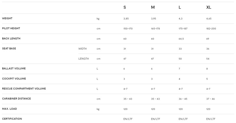Screen dimensions: 236x123
Task: Click the 182-200 pilot height value
Action: pos(211,28)
